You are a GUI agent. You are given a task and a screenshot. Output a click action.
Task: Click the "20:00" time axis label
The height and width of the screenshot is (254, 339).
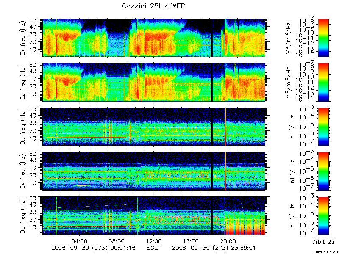point(228,241)
